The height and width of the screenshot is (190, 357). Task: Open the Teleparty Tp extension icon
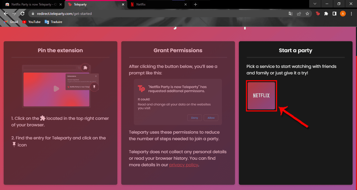pyautogui.click(x=318, y=14)
